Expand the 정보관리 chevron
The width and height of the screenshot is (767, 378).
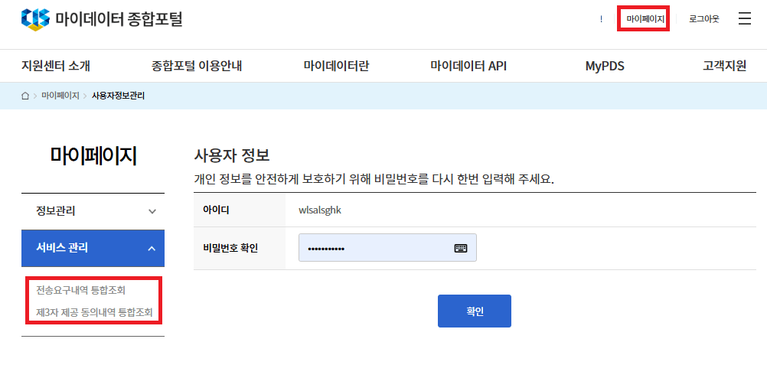pos(152,212)
